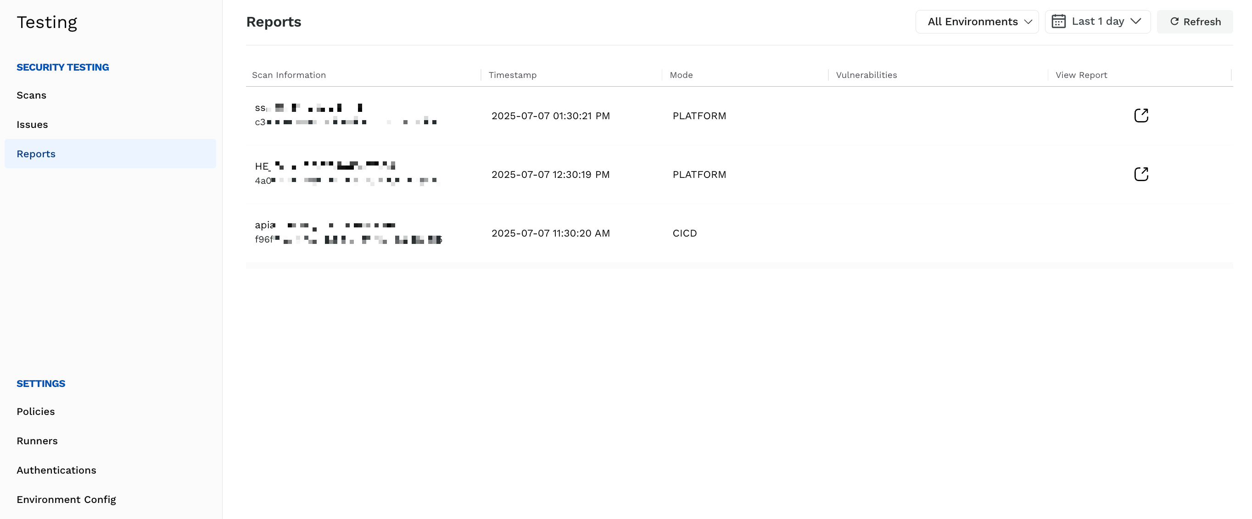Expand the All Environments dropdown

pyautogui.click(x=977, y=22)
